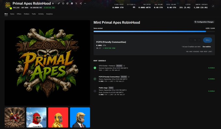Select the cracked-ground ape thumbnail
221x129 pixels.
pos(15,117)
